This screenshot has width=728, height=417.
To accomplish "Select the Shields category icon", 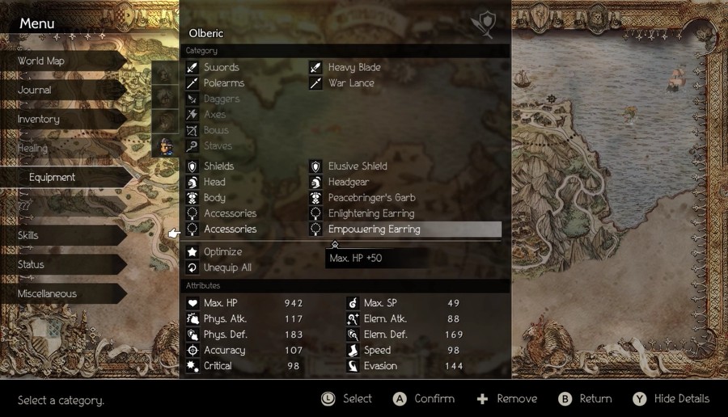I will (193, 166).
